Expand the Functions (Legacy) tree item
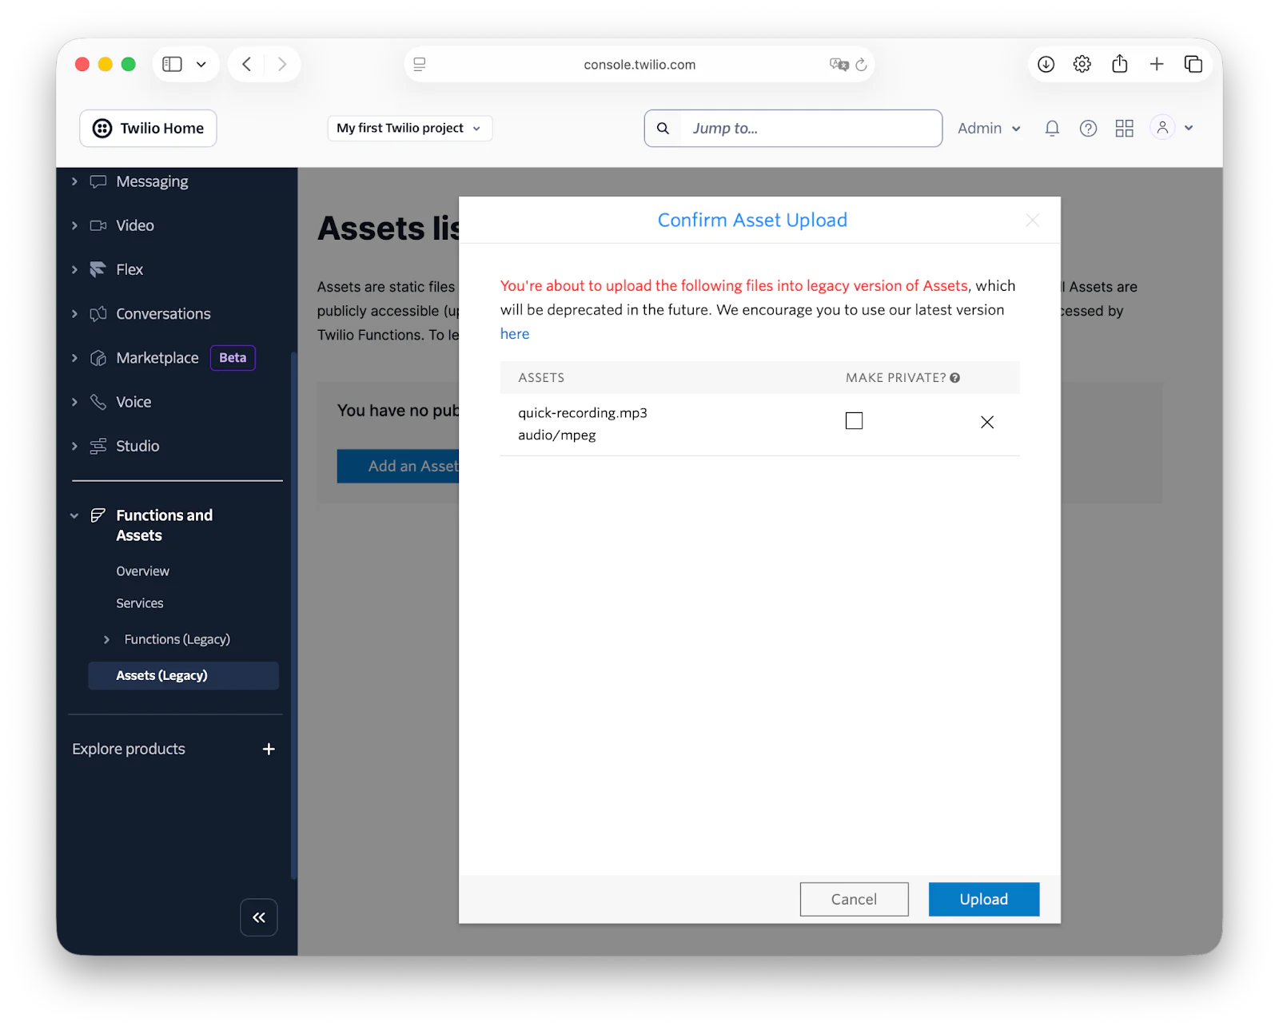1279x1030 pixels. 106,639
